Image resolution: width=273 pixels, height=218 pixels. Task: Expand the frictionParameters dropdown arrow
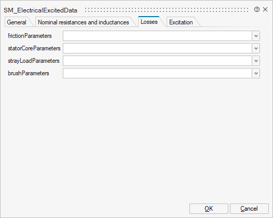click(256, 36)
